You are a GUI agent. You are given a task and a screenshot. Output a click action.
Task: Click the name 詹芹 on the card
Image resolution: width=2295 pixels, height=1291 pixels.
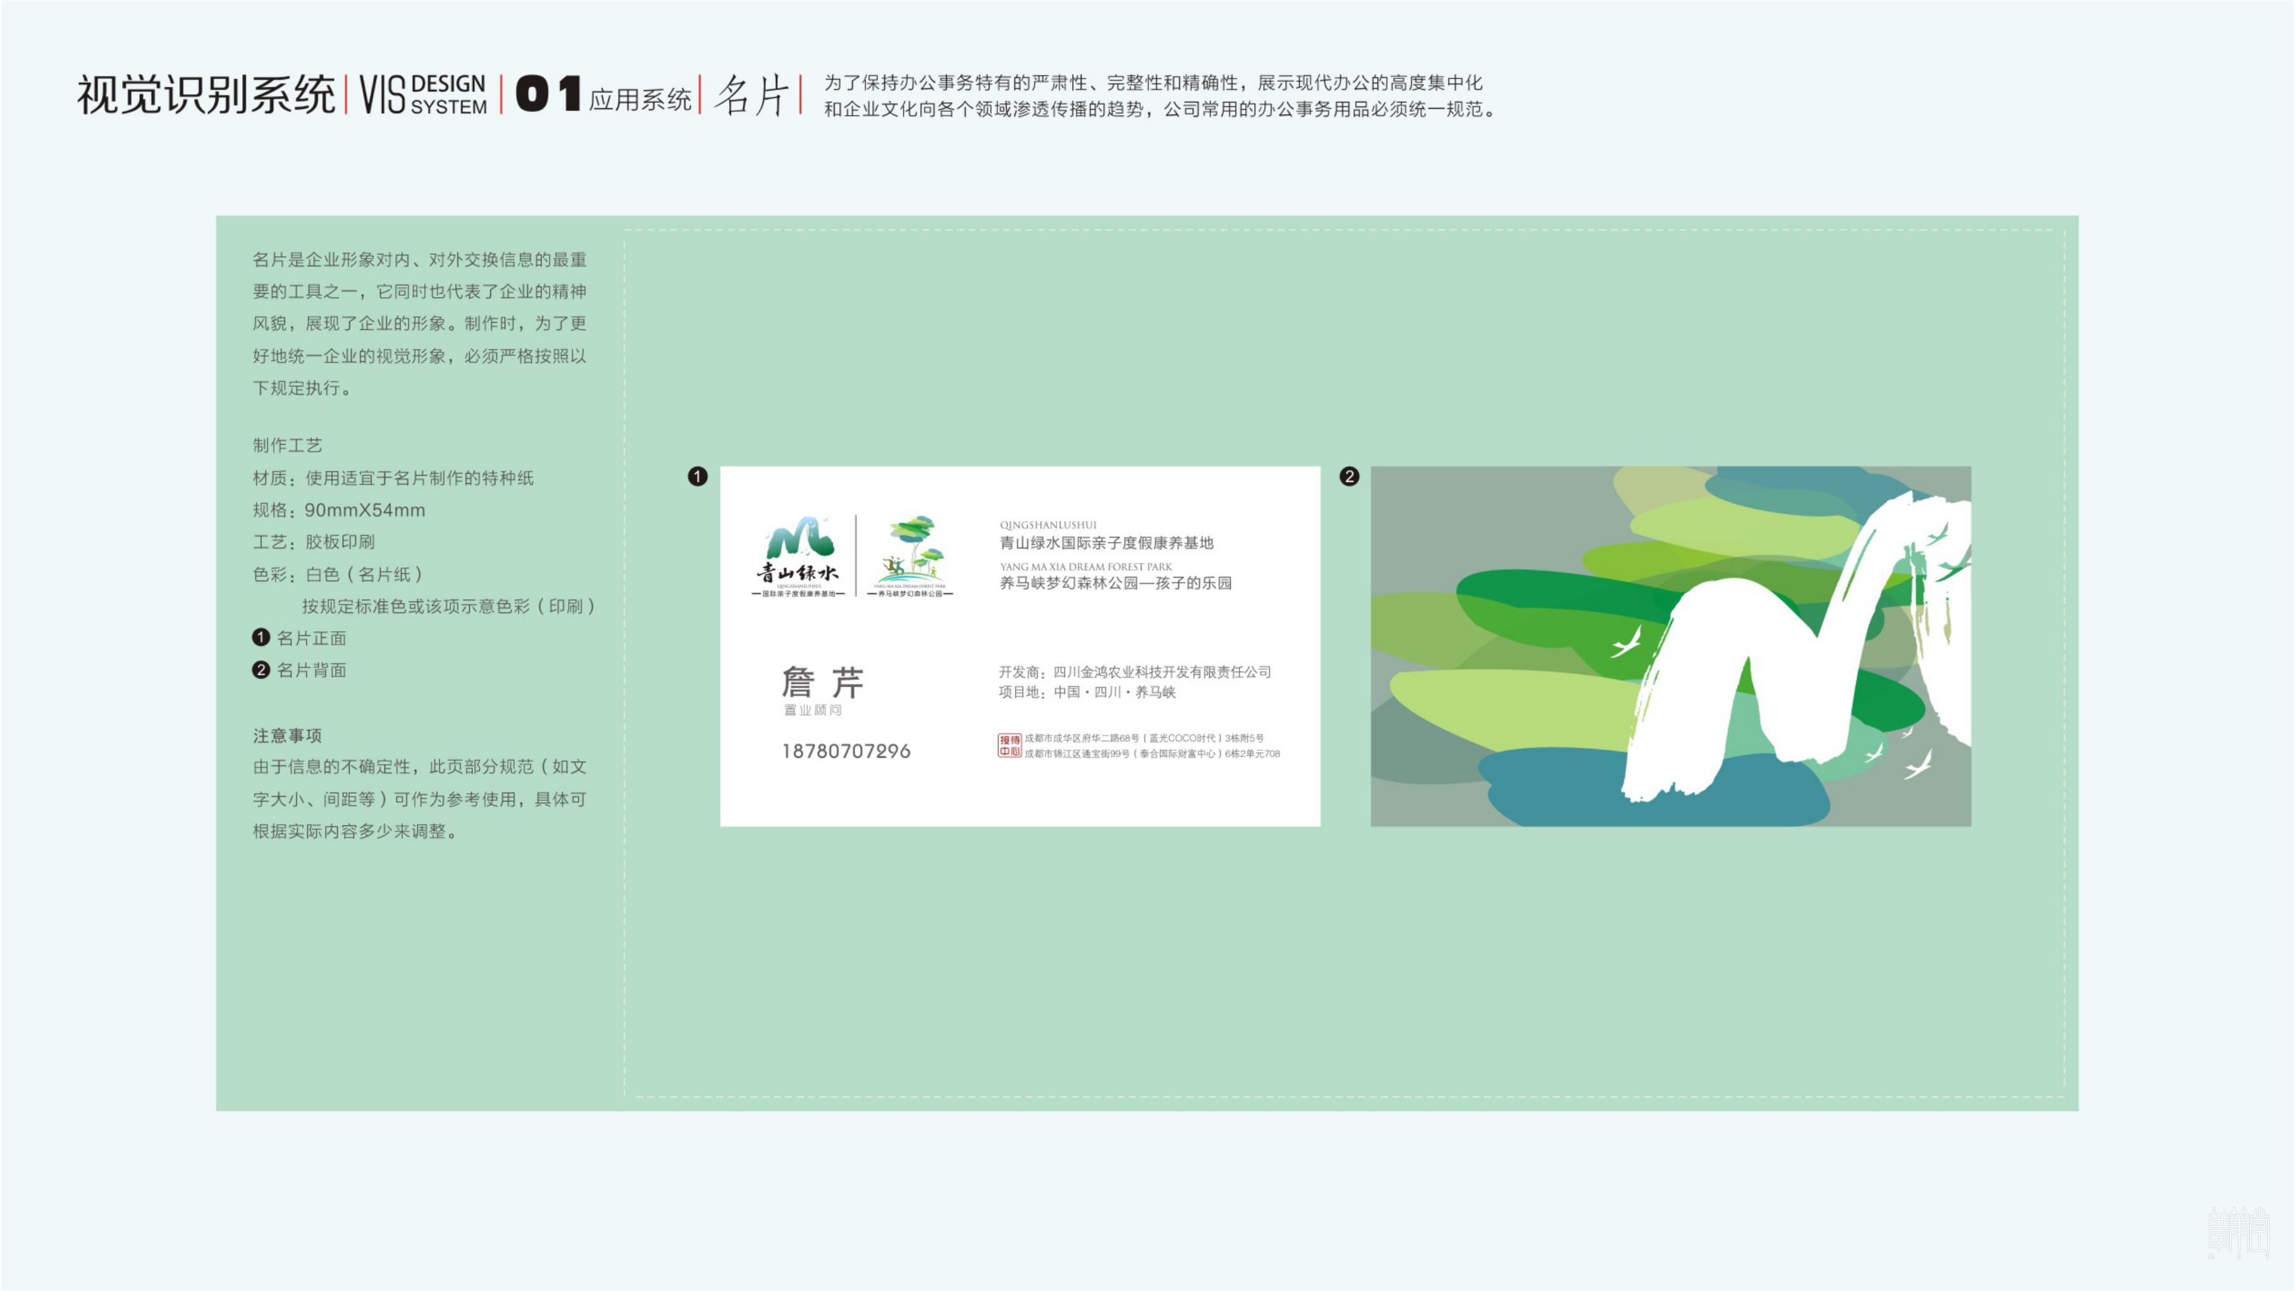click(822, 683)
